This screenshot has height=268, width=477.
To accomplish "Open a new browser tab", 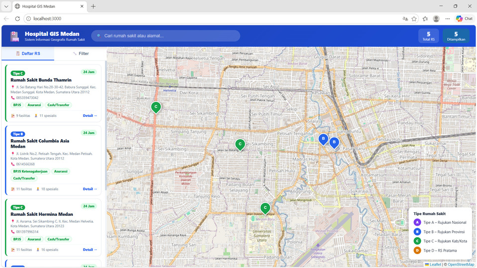I will point(93,6).
